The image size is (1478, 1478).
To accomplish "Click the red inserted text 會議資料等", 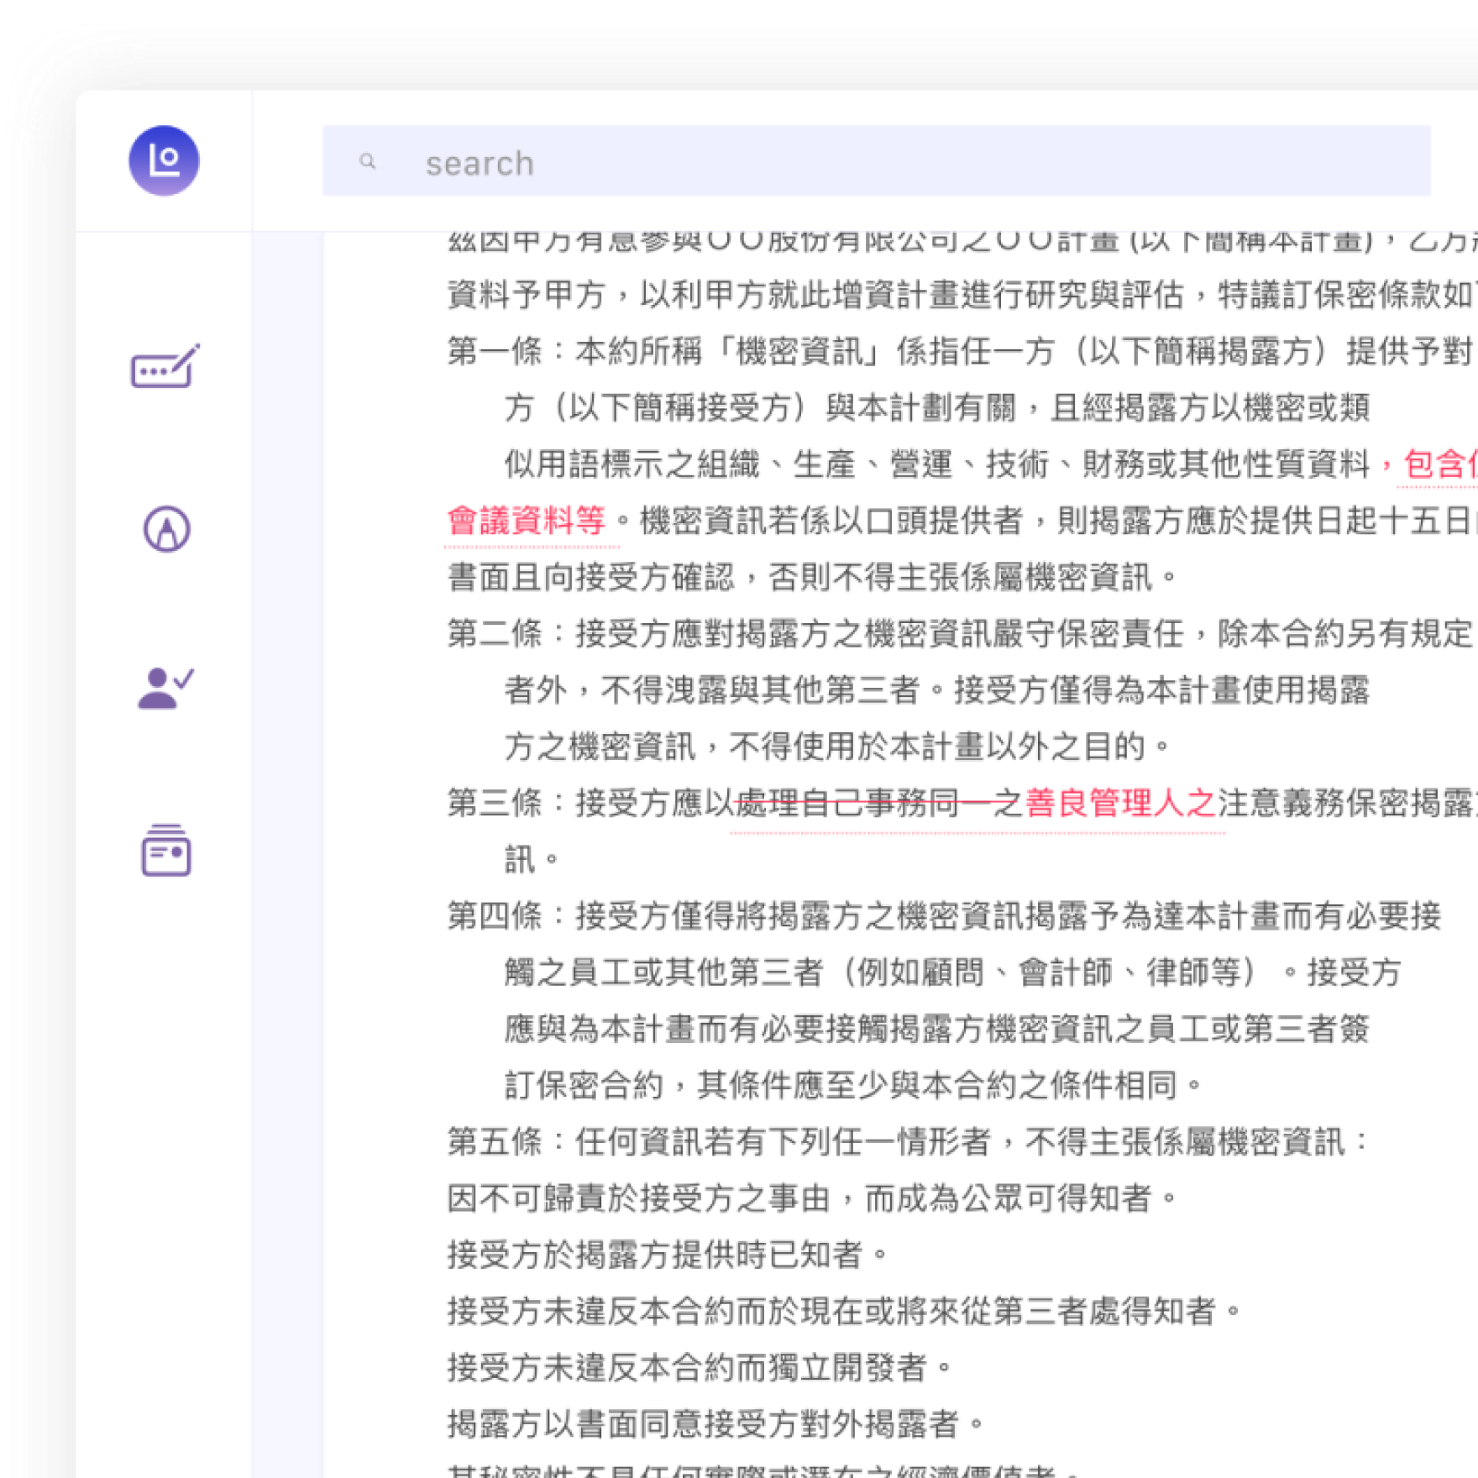I will [527, 521].
